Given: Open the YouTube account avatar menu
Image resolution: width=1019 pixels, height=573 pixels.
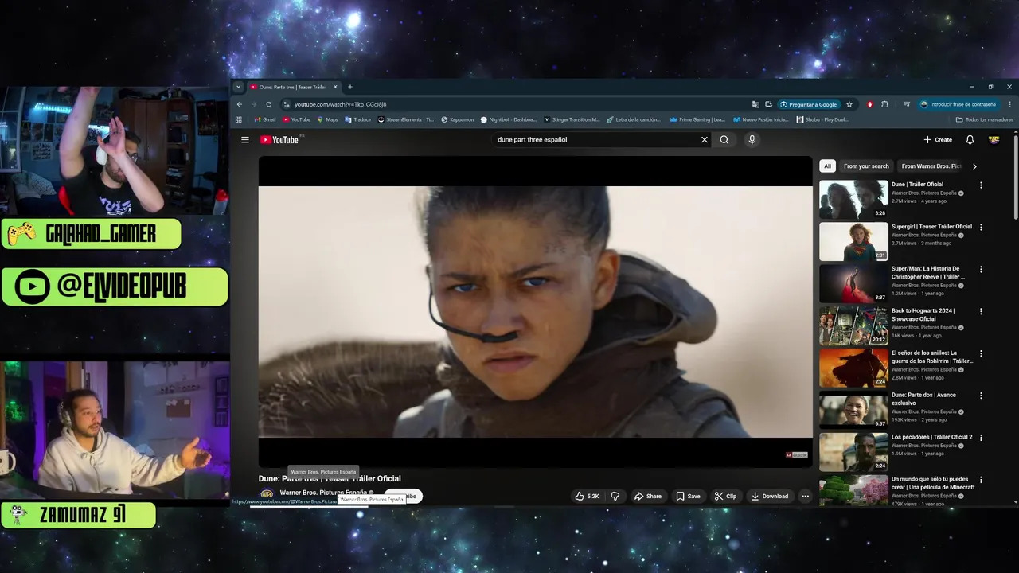Looking at the screenshot, I should pyautogui.click(x=994, y=139).
